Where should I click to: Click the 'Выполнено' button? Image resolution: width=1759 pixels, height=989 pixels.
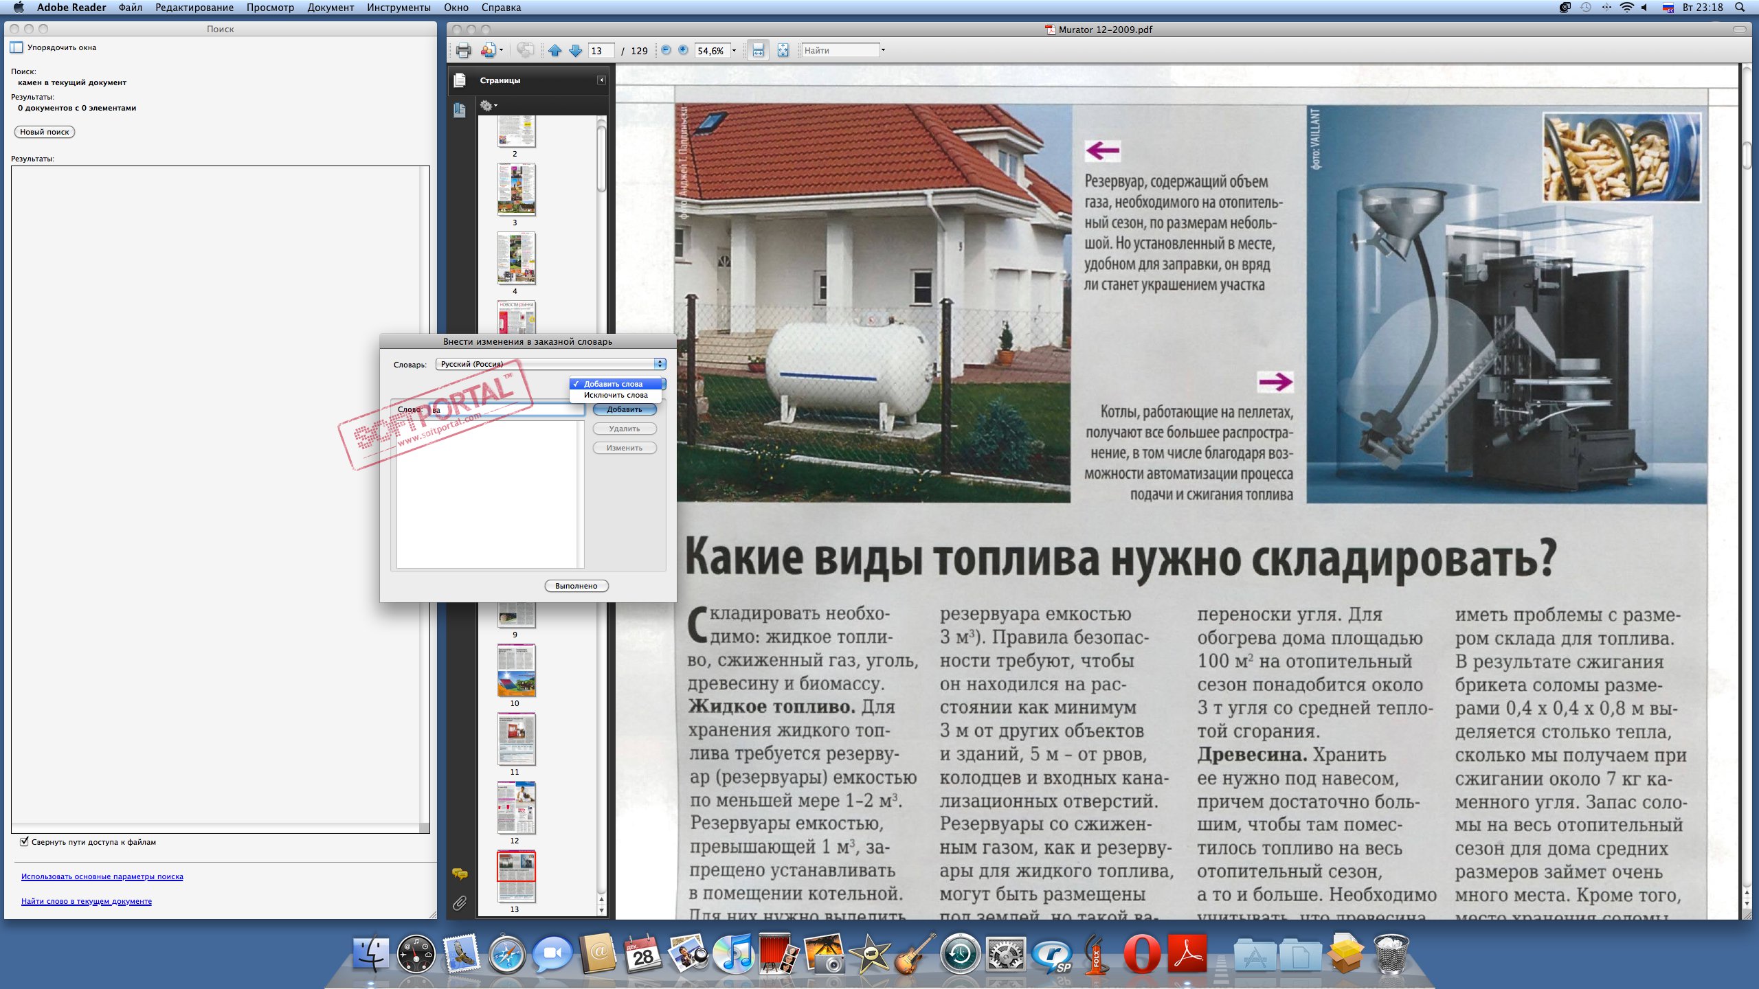click(576, 586)
